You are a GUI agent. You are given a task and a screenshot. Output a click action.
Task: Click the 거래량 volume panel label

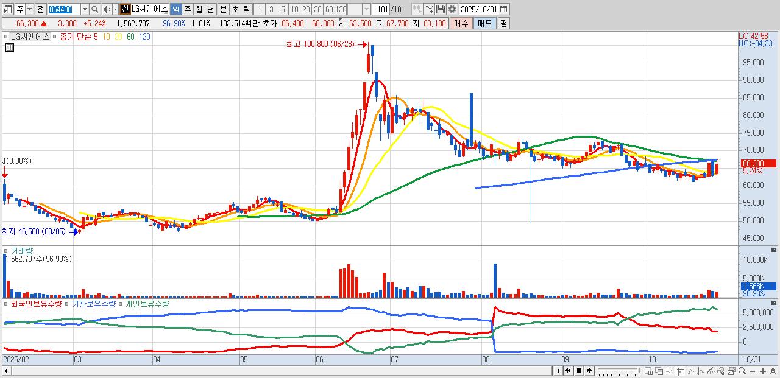(22, 251)
